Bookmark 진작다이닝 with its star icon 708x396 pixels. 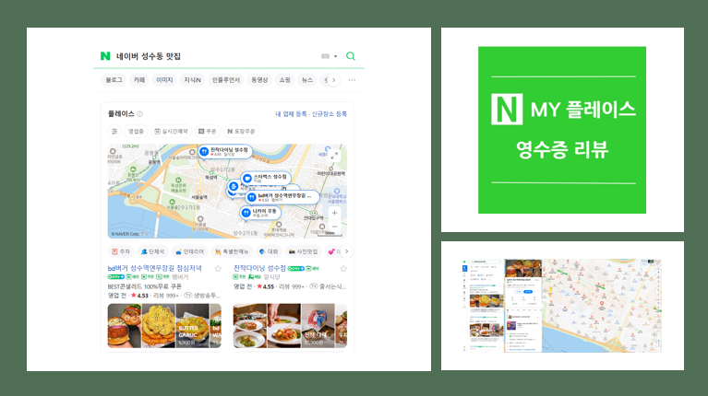pos(343,269)
